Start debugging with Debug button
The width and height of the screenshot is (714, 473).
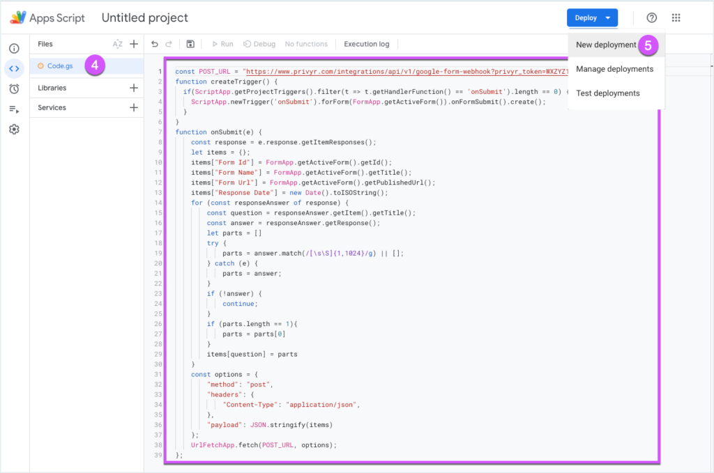[259, 44]
